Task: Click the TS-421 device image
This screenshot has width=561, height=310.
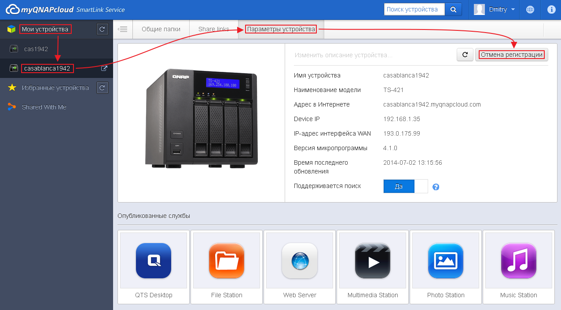Action: (x=202, y=118)
